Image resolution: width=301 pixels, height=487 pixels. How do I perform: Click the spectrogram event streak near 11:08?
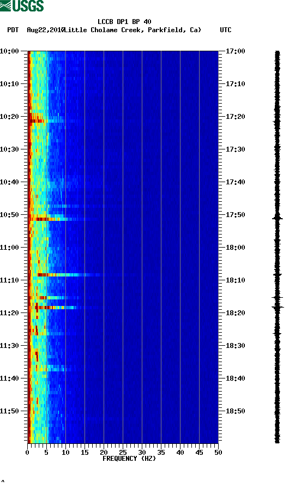68,275
